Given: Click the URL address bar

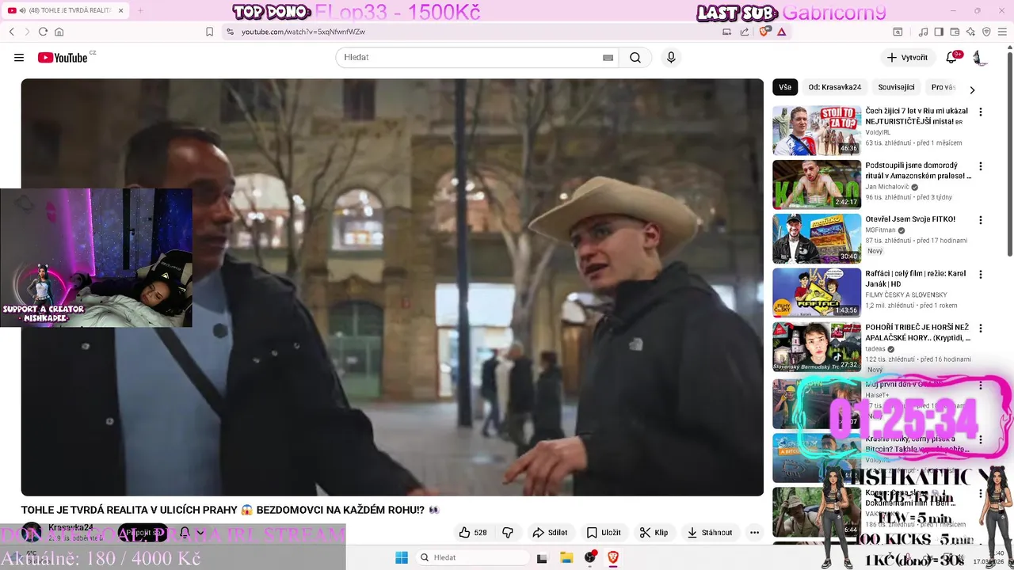Looking at the screenshot, I should coord(475,32).
